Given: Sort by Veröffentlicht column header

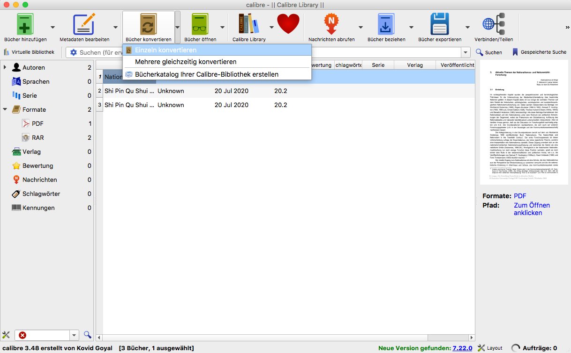Looking at the screenshot, I should 456,65.
